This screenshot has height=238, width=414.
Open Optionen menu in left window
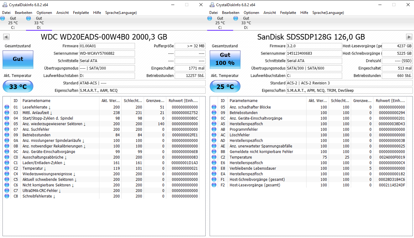tap(44, 13)
